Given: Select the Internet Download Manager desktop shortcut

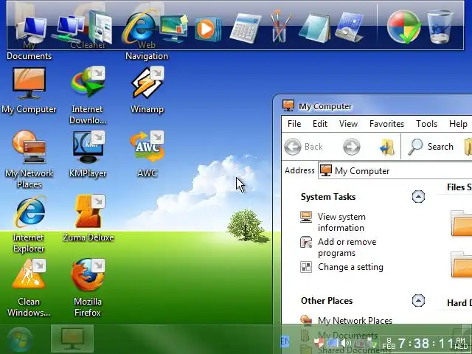Looking at the screenshot, I should coord(88,96).
